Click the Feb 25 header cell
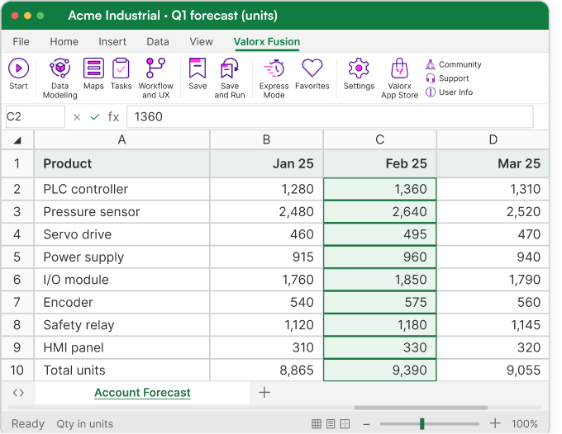Image resolution: width=562 pixels, height=434 pixels. click(x=380, y=163)
